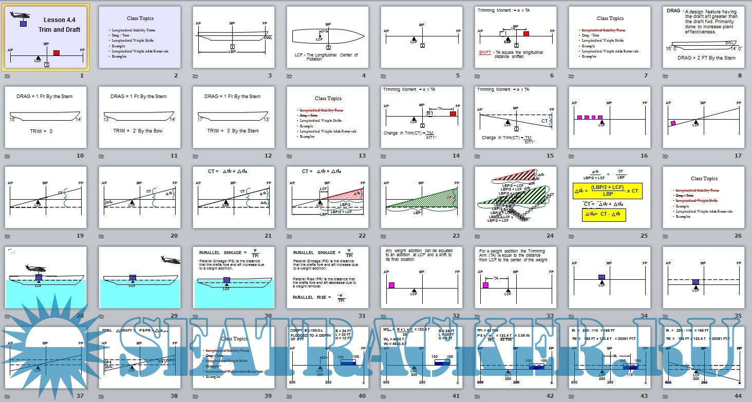Viewport: 752px width, 402px height.
Task: Select slide 24 with overlapping red and green triangles
Action: pos(516,197)
